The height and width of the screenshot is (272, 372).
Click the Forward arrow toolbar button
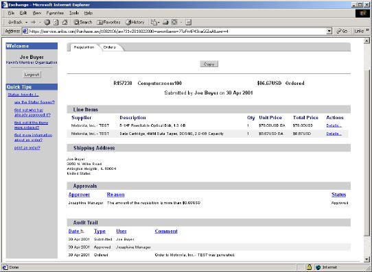[33, 22]
